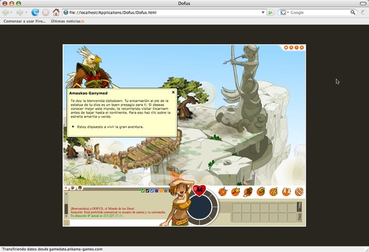Image resolution: width=369 pixels, height=252 pixels.
Task: Click the star icon beside the chat input
Action: (66, 223)
